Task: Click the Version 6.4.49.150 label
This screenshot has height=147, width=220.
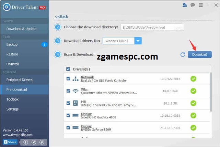Action: (x=15, y=130)
